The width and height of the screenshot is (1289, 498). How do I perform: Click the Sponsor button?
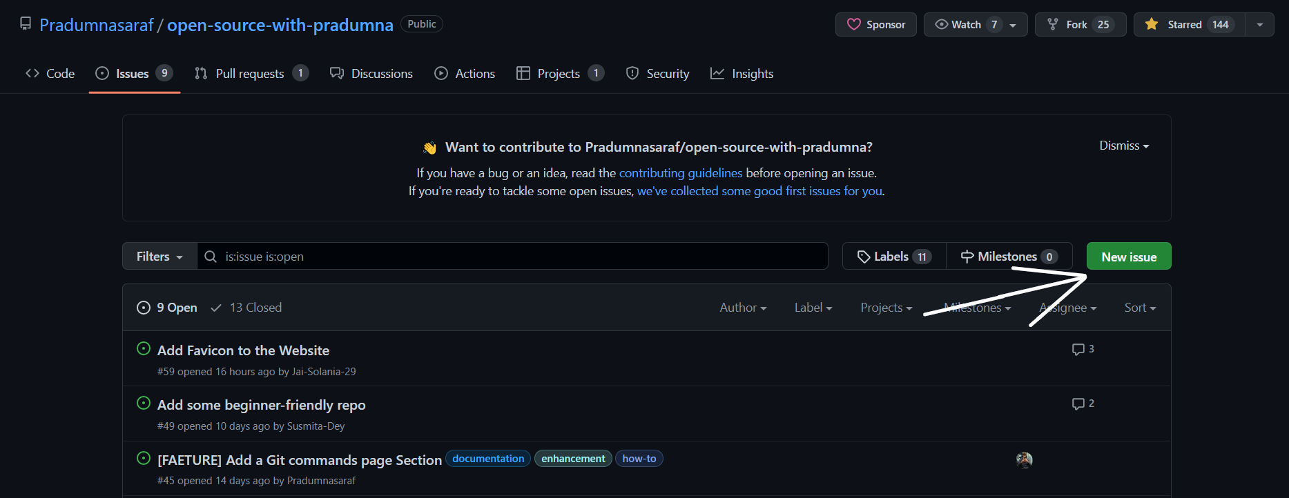click(x=875, y=24)
